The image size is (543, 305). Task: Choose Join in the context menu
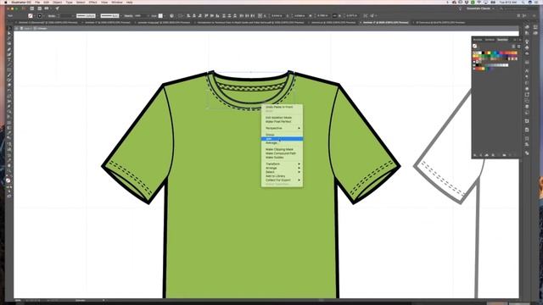pos(282,139)
